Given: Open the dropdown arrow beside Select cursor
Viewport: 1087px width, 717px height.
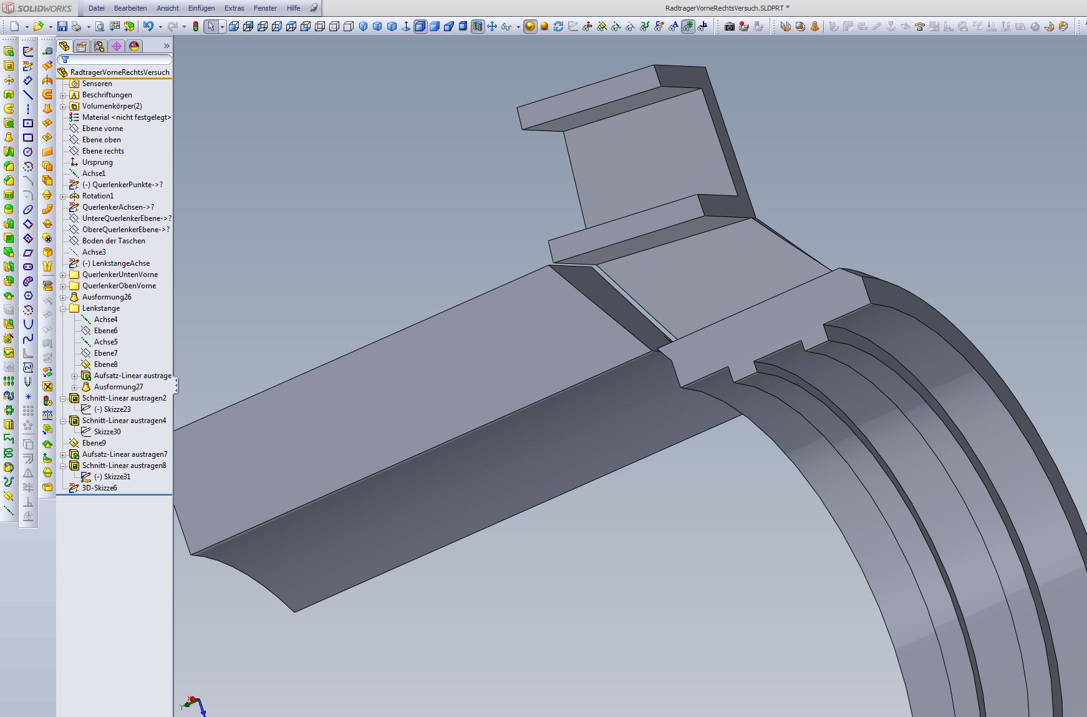Looking at the screenshot, I should point(222,27).
